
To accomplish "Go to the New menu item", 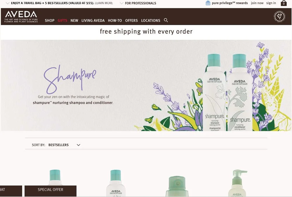I will point(74,20).
